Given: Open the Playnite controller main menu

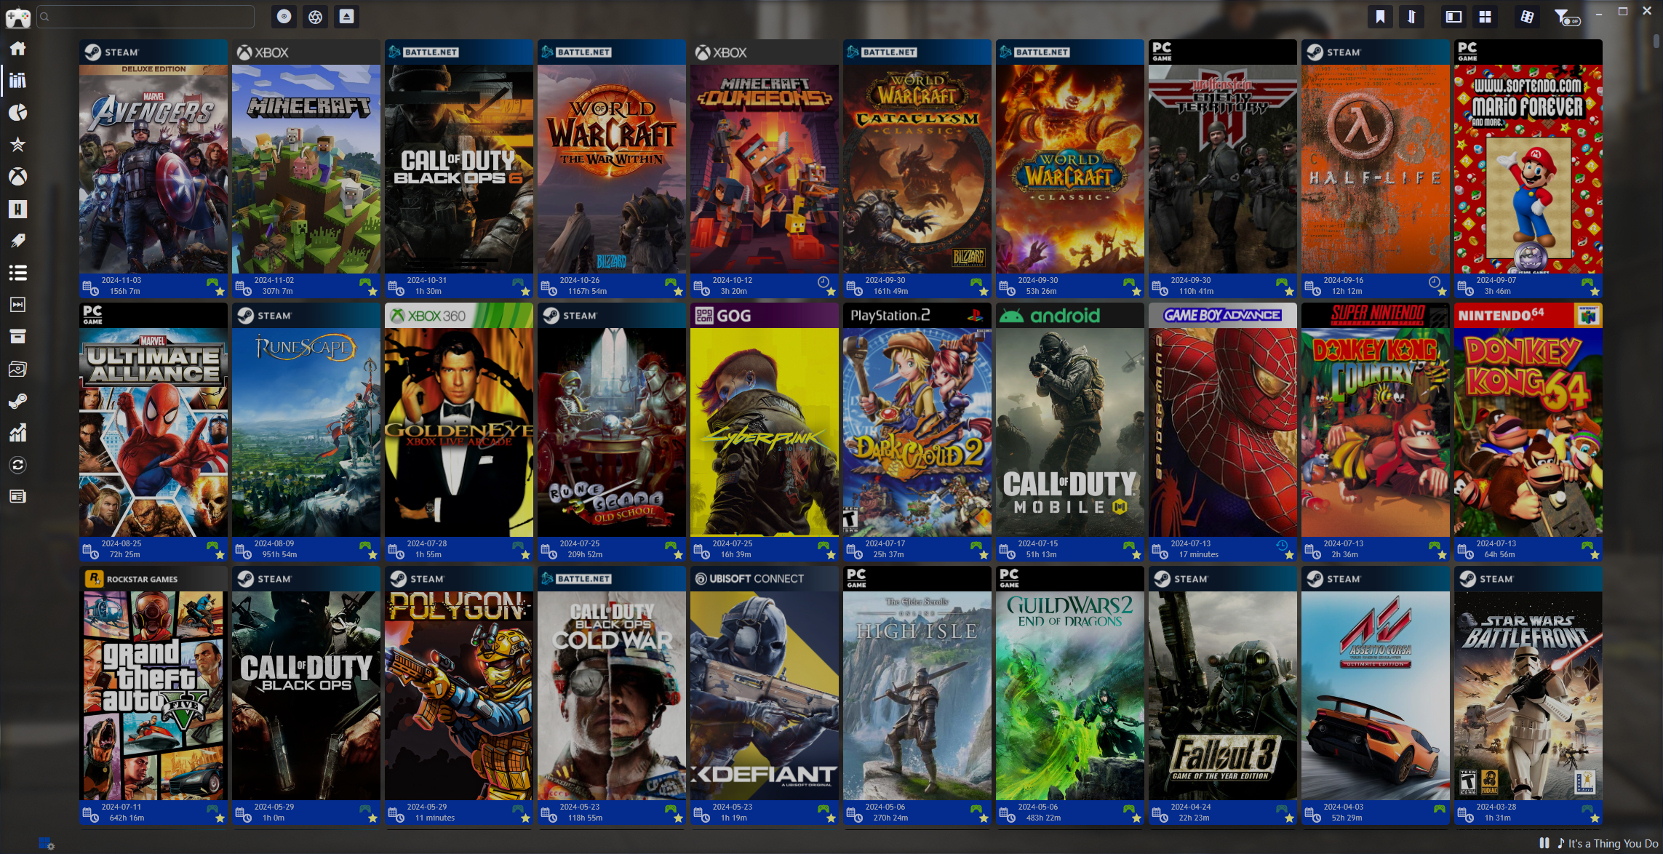Looking at the screenshot, I should (17, 17).
